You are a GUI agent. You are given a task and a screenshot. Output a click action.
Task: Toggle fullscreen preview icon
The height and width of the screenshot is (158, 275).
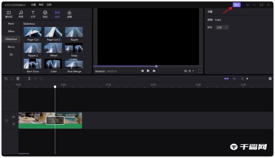pos(200,71)
